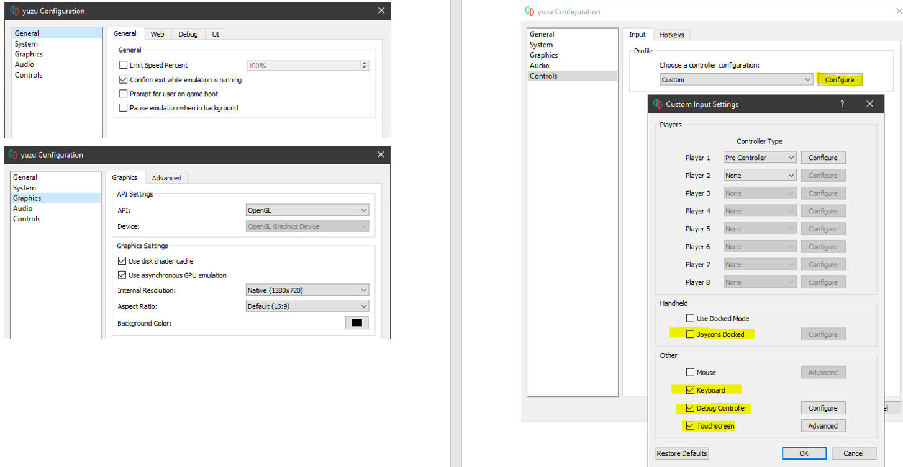Enable the Mouse input checkbox
The image size is (903, 467).
690,373
